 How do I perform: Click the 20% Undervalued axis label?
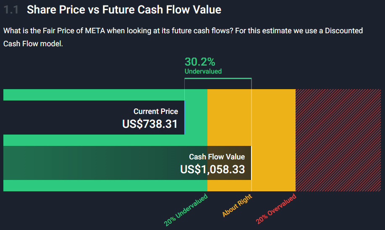pos(186,210)
